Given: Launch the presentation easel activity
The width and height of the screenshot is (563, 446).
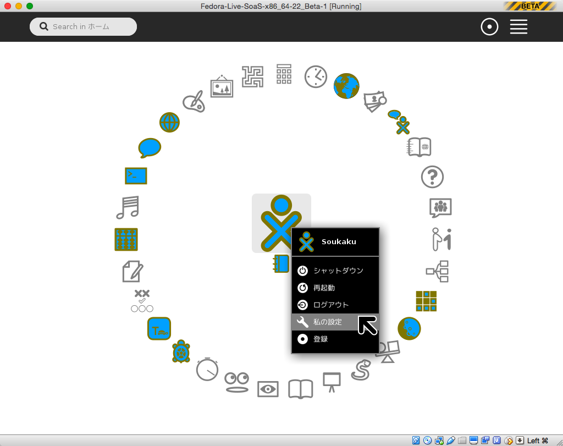Looking at the screenshot, I should tap(332, 382).
